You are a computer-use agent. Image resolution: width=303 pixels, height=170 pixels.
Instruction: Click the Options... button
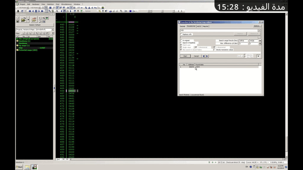click(257, 26)
